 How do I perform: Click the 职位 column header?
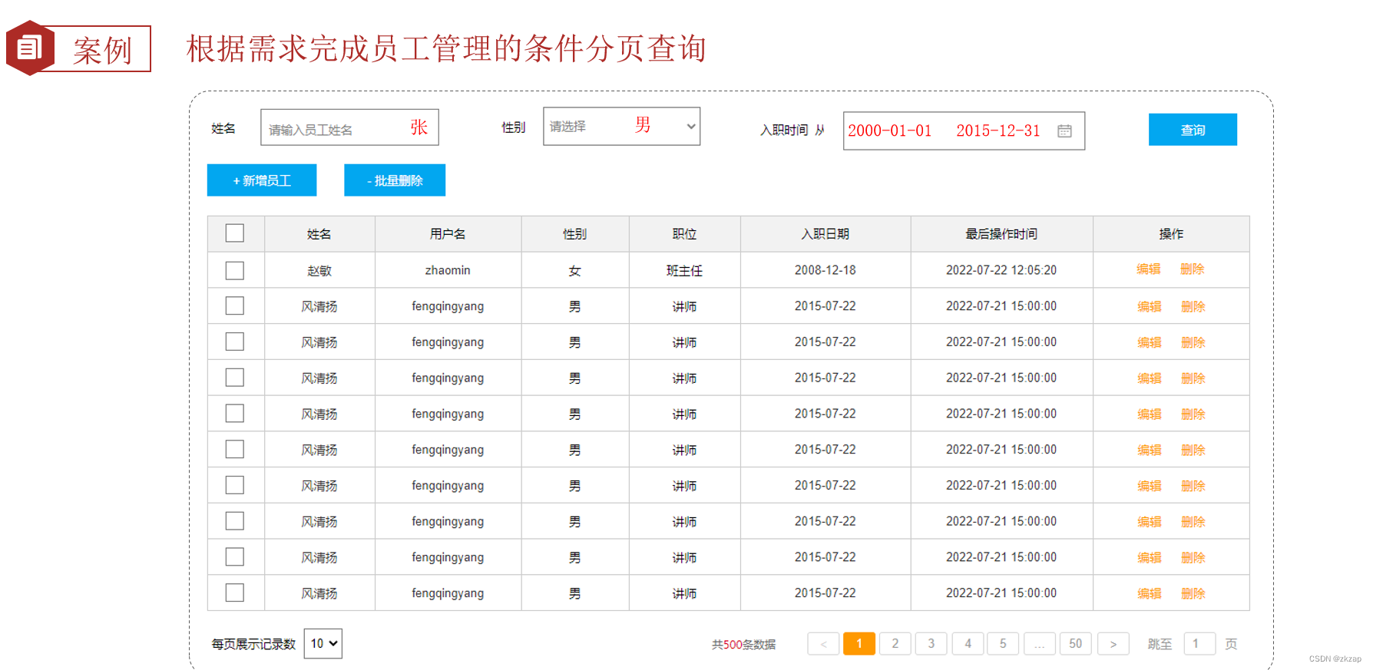click(x=684, y=234)
